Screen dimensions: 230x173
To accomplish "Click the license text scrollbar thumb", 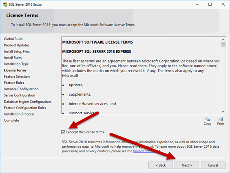I will tap(223, 44).
